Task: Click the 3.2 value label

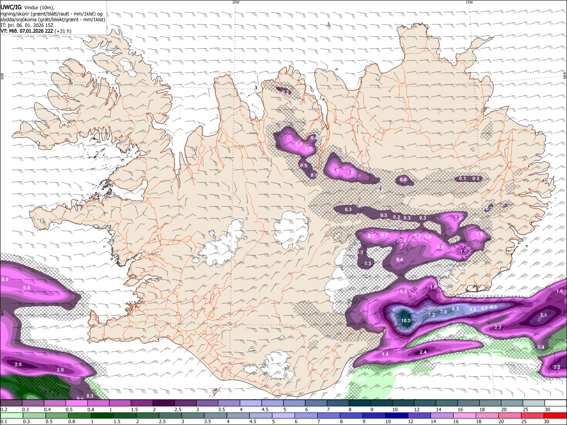Action: [x=557, y=367]
